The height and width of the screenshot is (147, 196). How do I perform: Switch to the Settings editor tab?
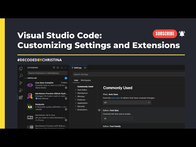coord(78,68)
